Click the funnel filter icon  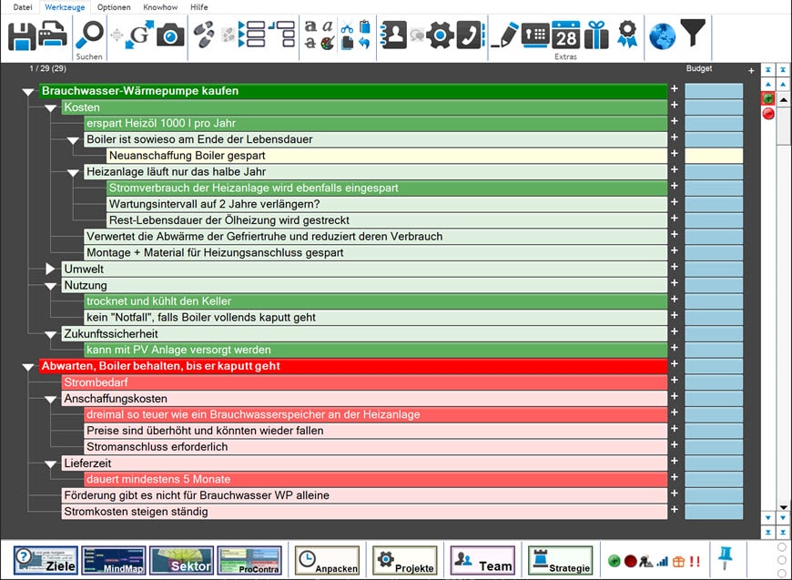pos(693,36)
